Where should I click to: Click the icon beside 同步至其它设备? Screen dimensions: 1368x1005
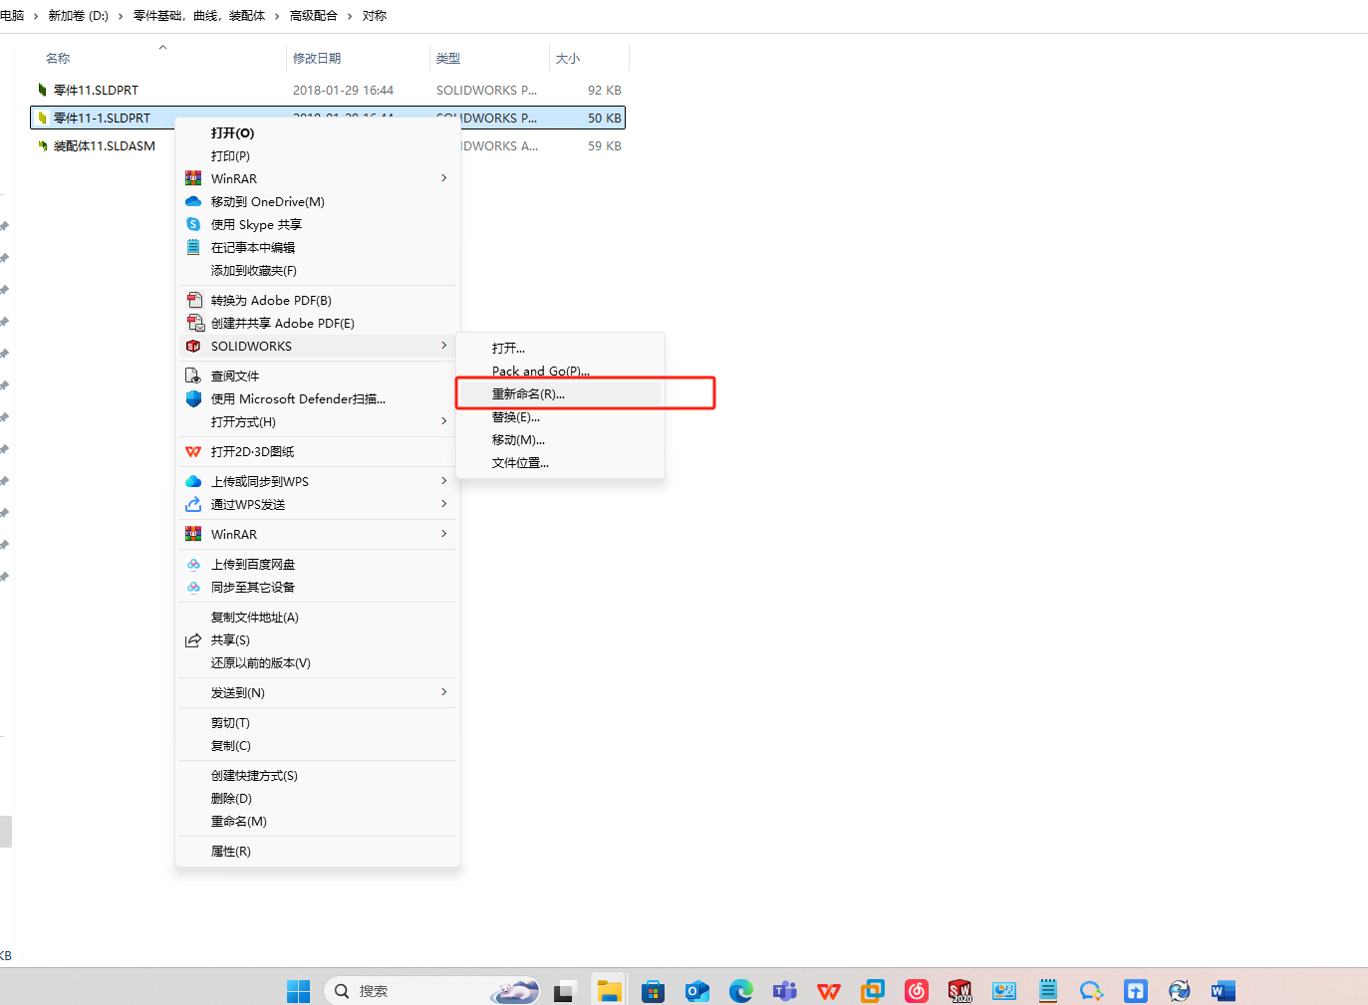pos(193,587)
